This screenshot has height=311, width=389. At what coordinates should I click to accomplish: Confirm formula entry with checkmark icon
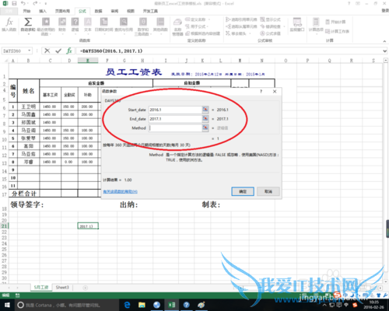coord(58,51)
